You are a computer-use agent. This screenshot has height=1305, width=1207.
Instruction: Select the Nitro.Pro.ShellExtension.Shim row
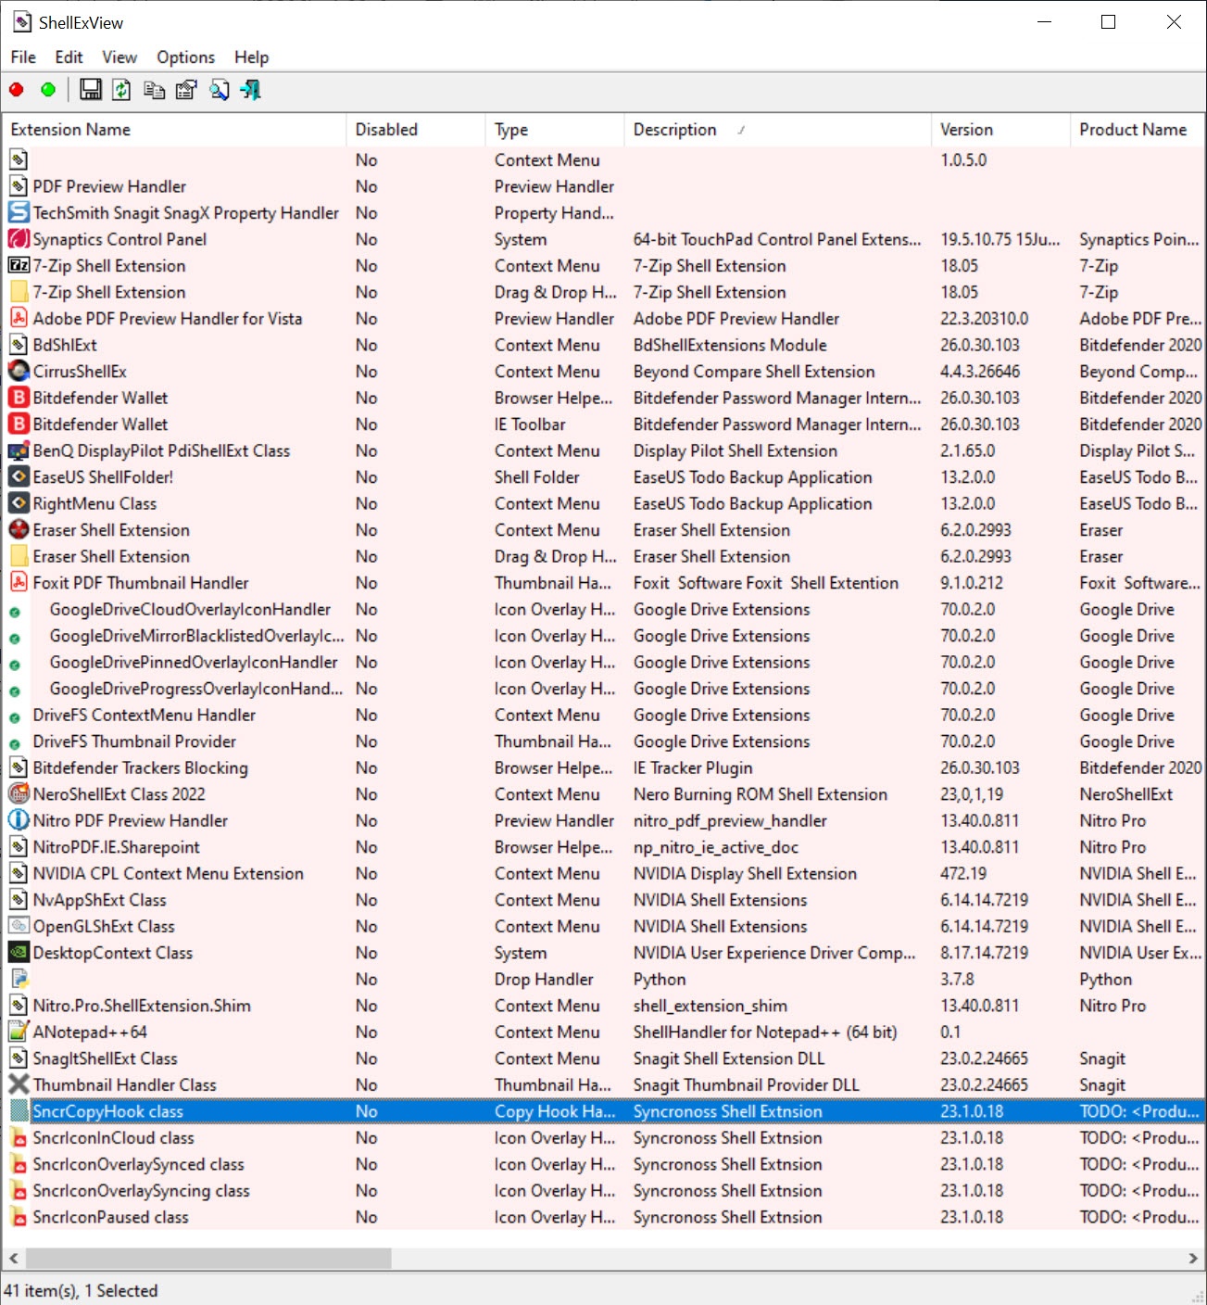603,1006
